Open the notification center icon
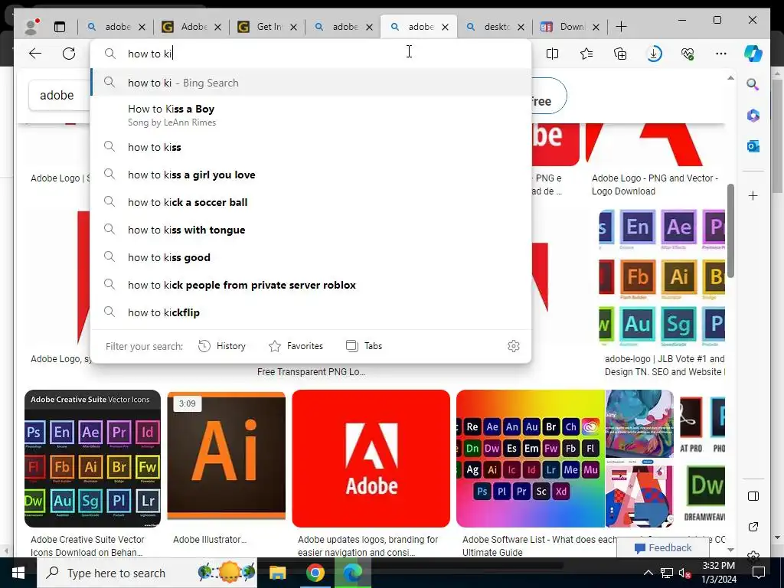 click(x=759, y=573)
